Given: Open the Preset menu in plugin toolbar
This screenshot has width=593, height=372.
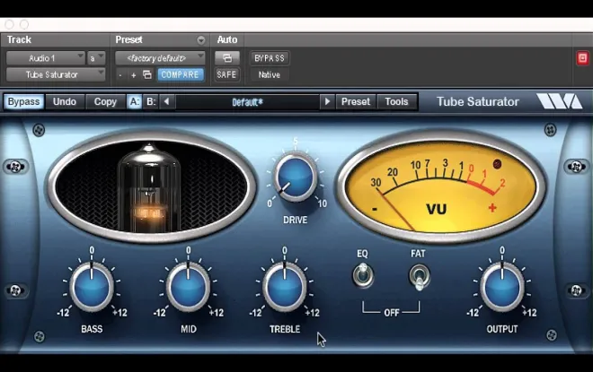Looking at the screenshot, I should [x=356, y=101].
